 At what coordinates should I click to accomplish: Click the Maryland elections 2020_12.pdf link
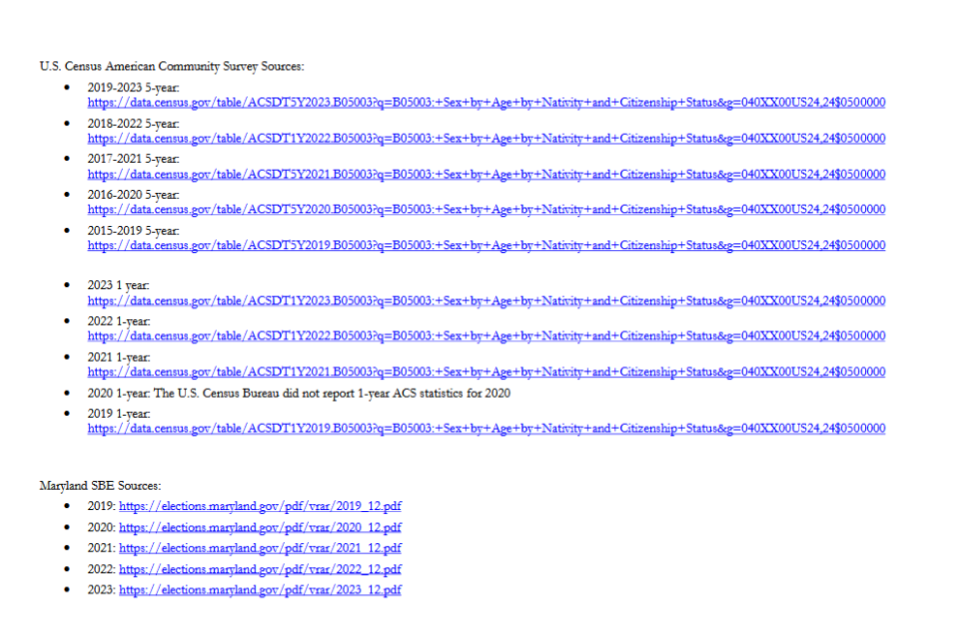tap(260, 527)
